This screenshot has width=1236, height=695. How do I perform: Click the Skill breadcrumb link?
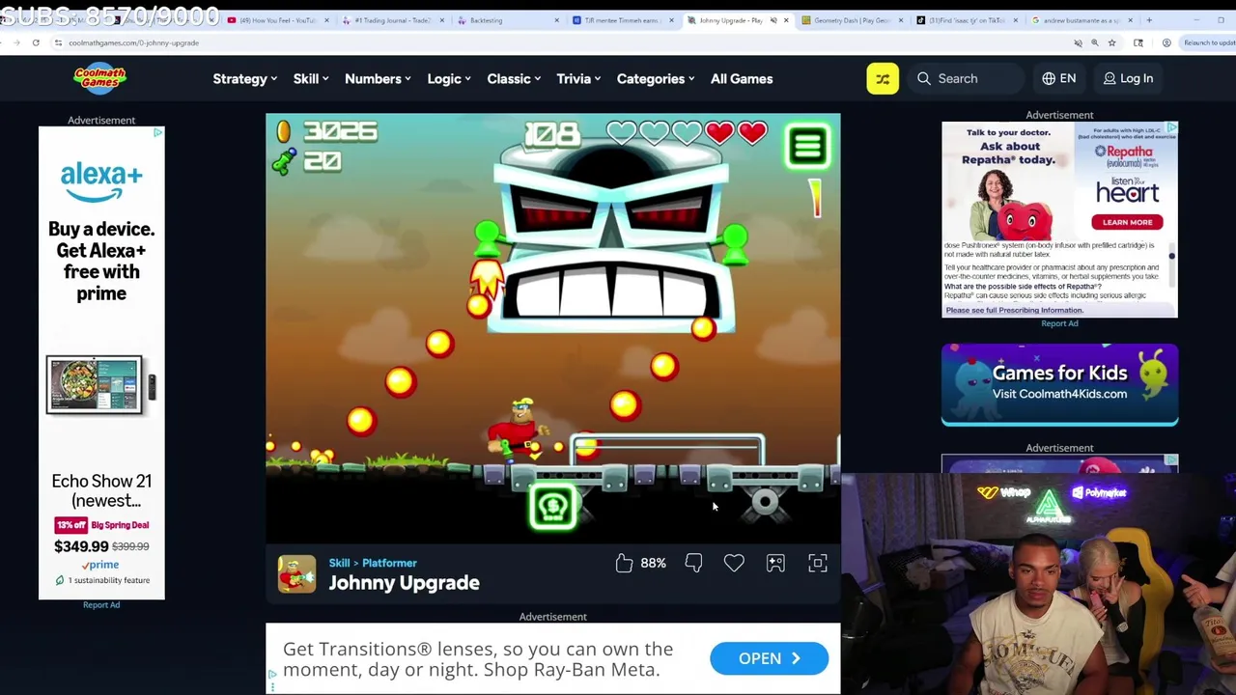click(339, 563)
